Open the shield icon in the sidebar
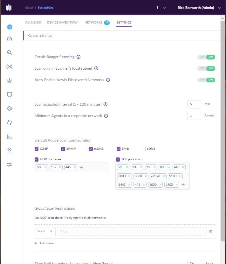The image size is (226, 264). coord(10,94)
